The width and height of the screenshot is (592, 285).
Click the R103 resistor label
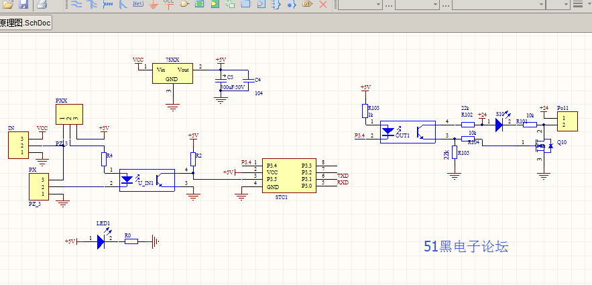(374, 108)
